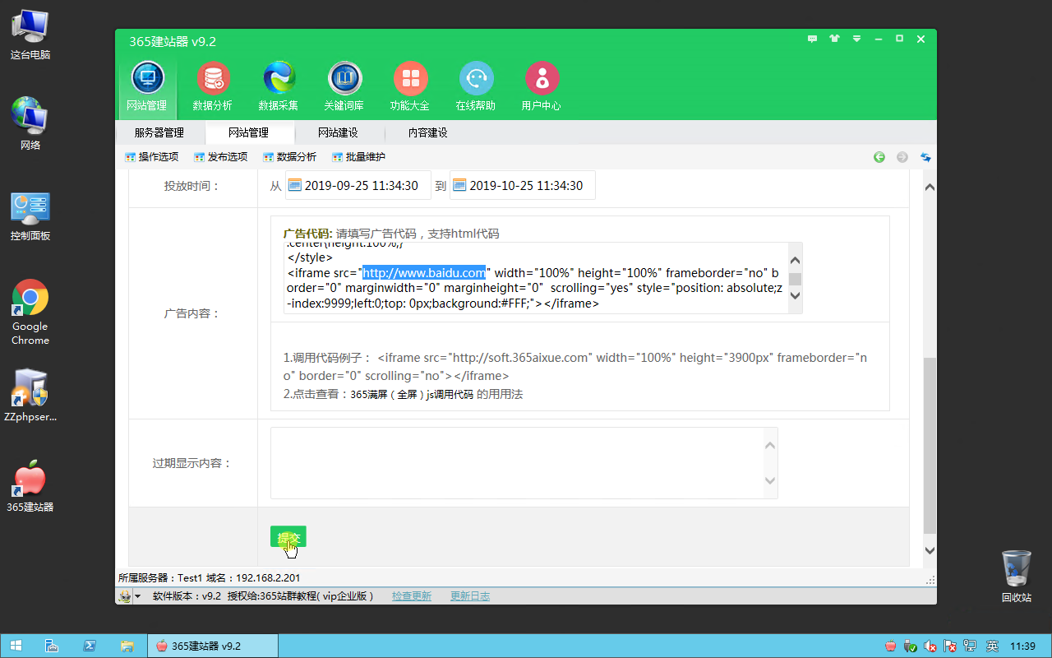Switch to 网站管理 sub-tab
Viewport: 1052px width, 658px height.
tap(249, 132)
